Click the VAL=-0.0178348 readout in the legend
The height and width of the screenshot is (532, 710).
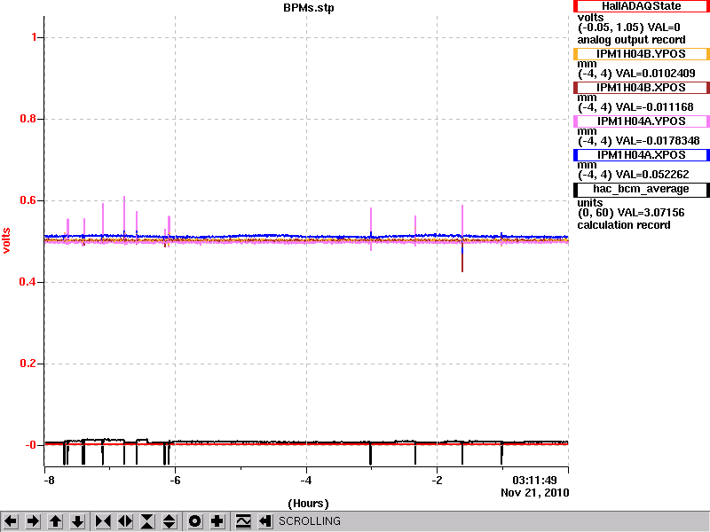(x=658, y=141)
